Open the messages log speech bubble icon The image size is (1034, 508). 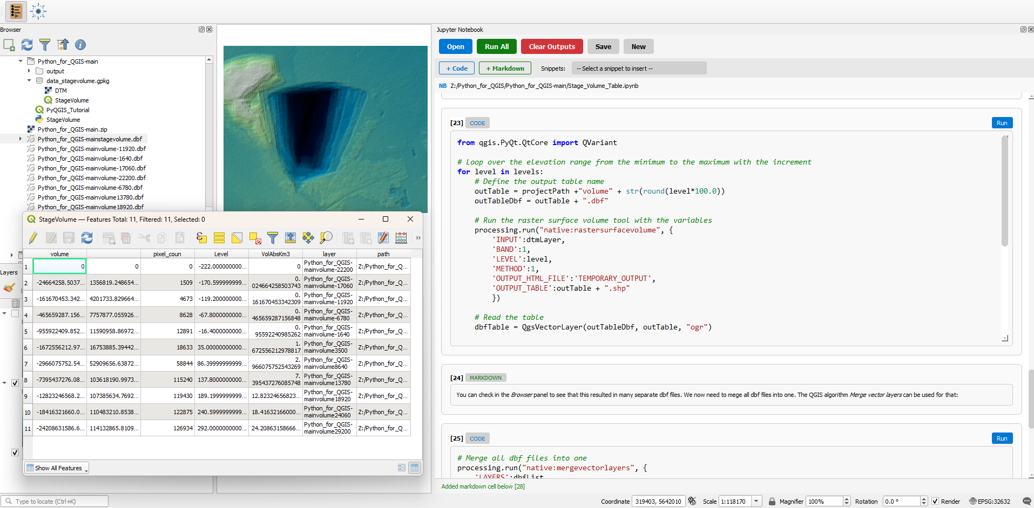click(1026, 501)
